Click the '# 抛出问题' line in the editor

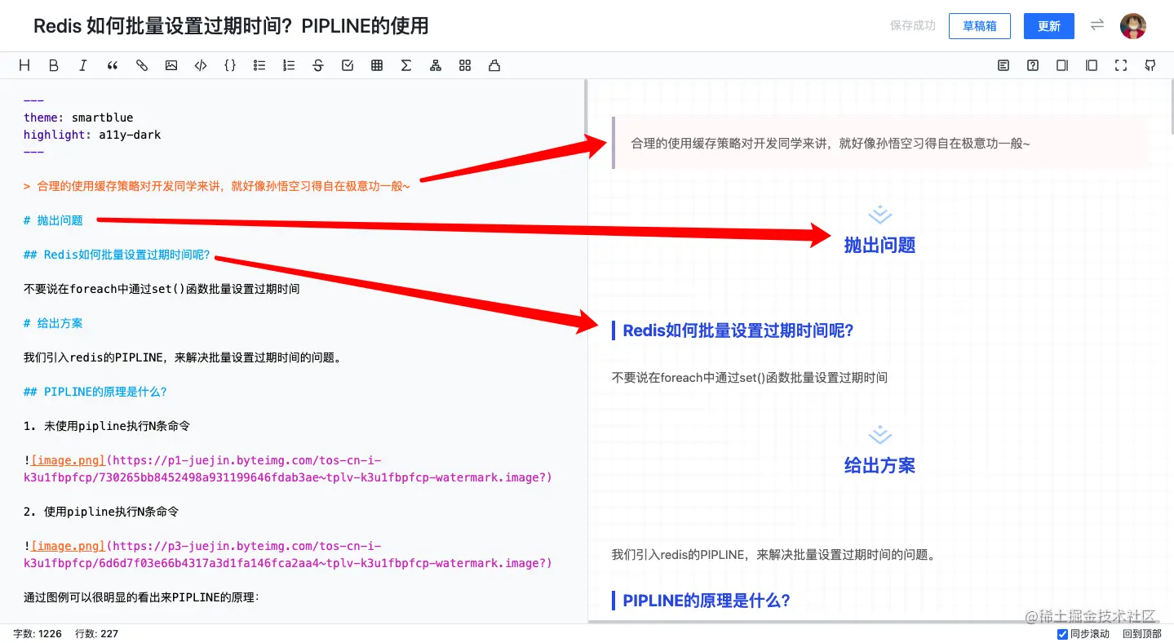(x=53, y=220)
